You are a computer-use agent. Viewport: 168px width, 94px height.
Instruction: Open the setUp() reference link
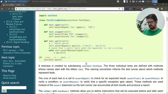coord(48,91)
